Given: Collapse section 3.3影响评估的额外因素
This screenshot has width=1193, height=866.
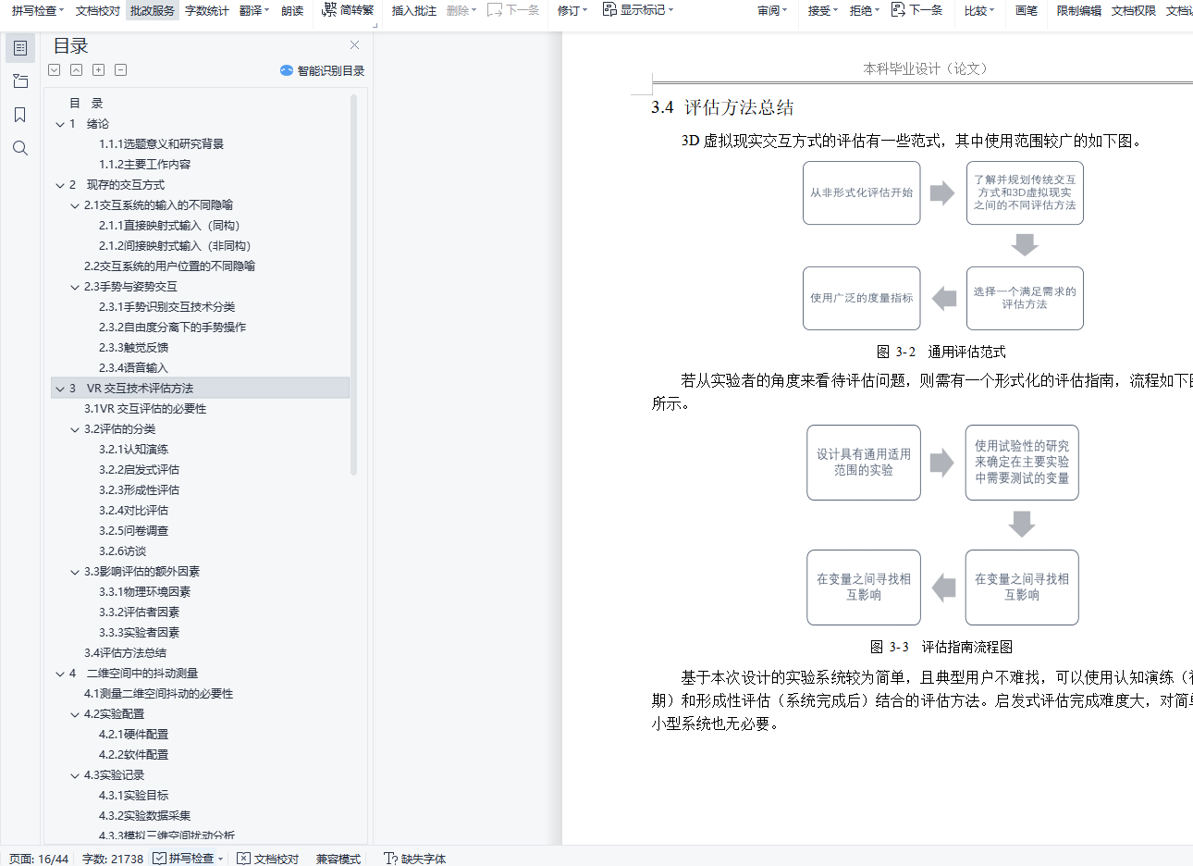Looking at the screenshot, I should [75, 572].
